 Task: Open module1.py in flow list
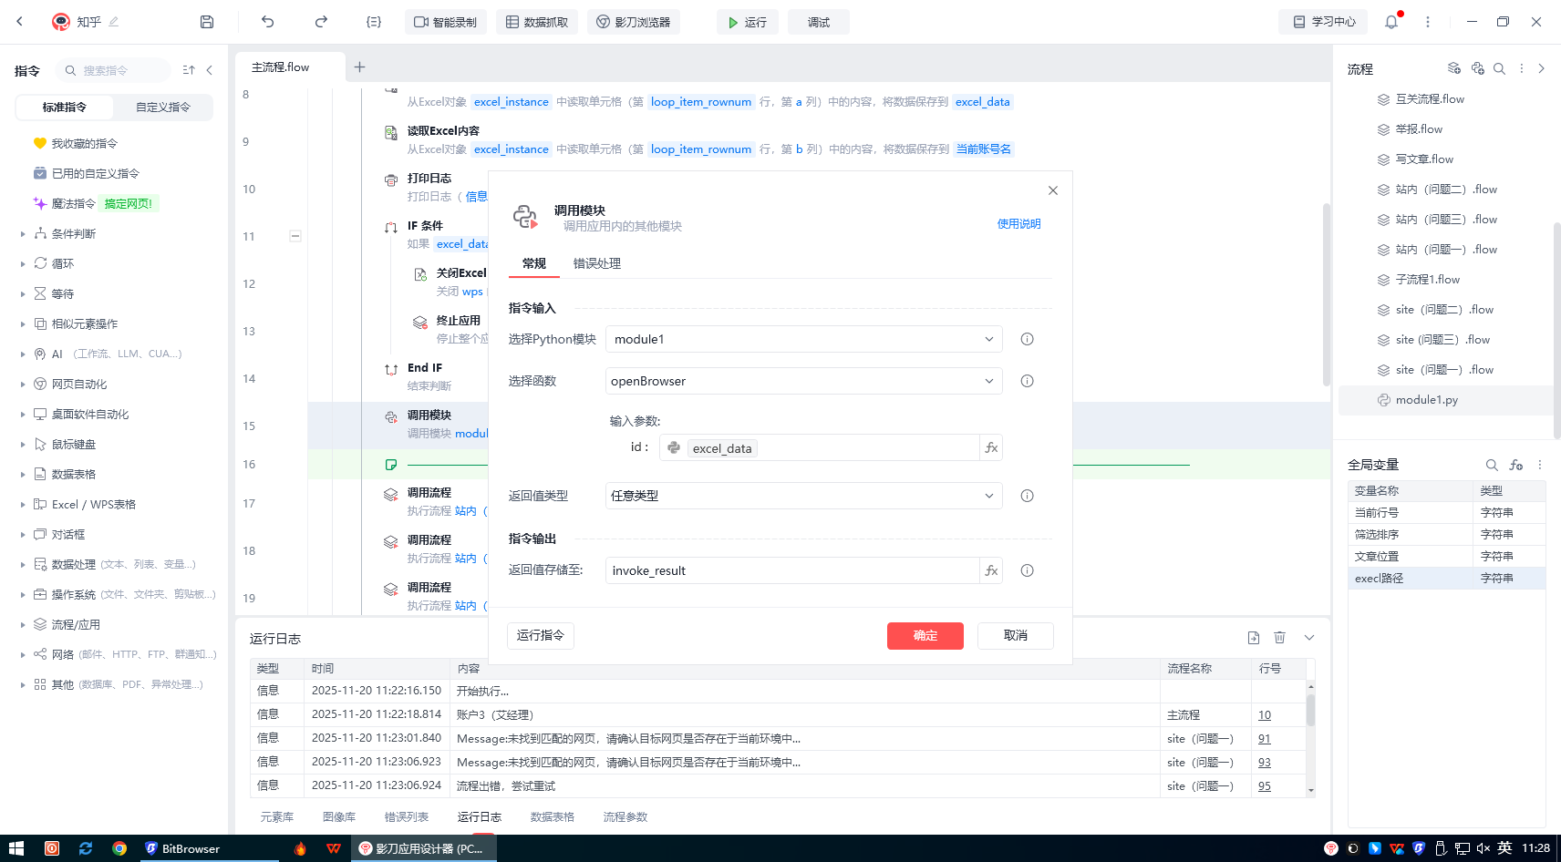click(x=1426, y=400)
